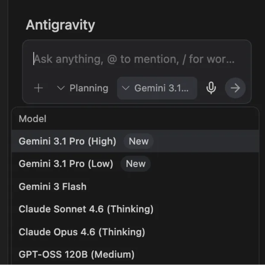Click the Model header in dropdown list

tap(33, 119)
